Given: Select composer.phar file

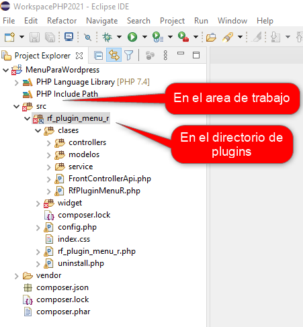Looking at the screenshot, I should point(63,312).
